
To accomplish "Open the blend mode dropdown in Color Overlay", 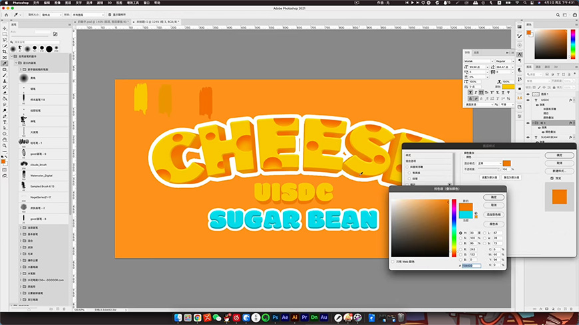I will [x=488, y=163].
